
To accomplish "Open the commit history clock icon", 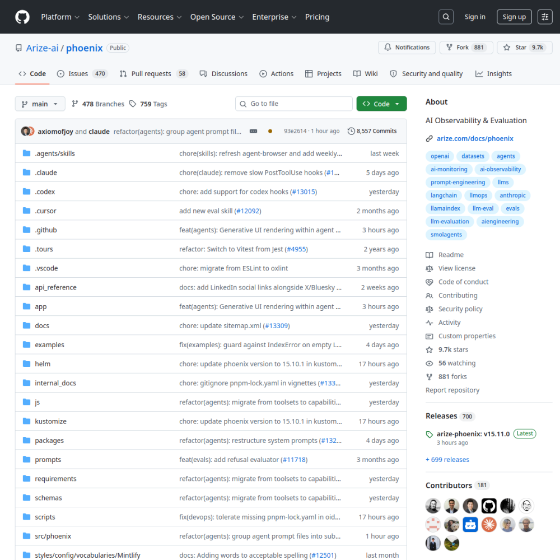I will tap(351, 131).
